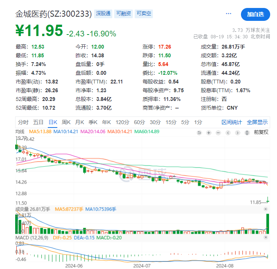The image size is (277, 269).
Task: Click the stock title 金城医药(SZ:300233)
Action: point(54,14)
